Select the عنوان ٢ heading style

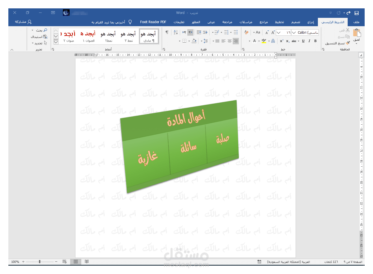pyautogui.click(x=68, y=37)
